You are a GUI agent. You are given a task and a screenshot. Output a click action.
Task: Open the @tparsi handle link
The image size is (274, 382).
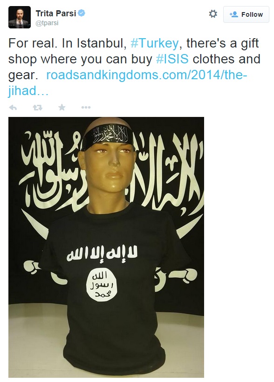tap(47, 23)
